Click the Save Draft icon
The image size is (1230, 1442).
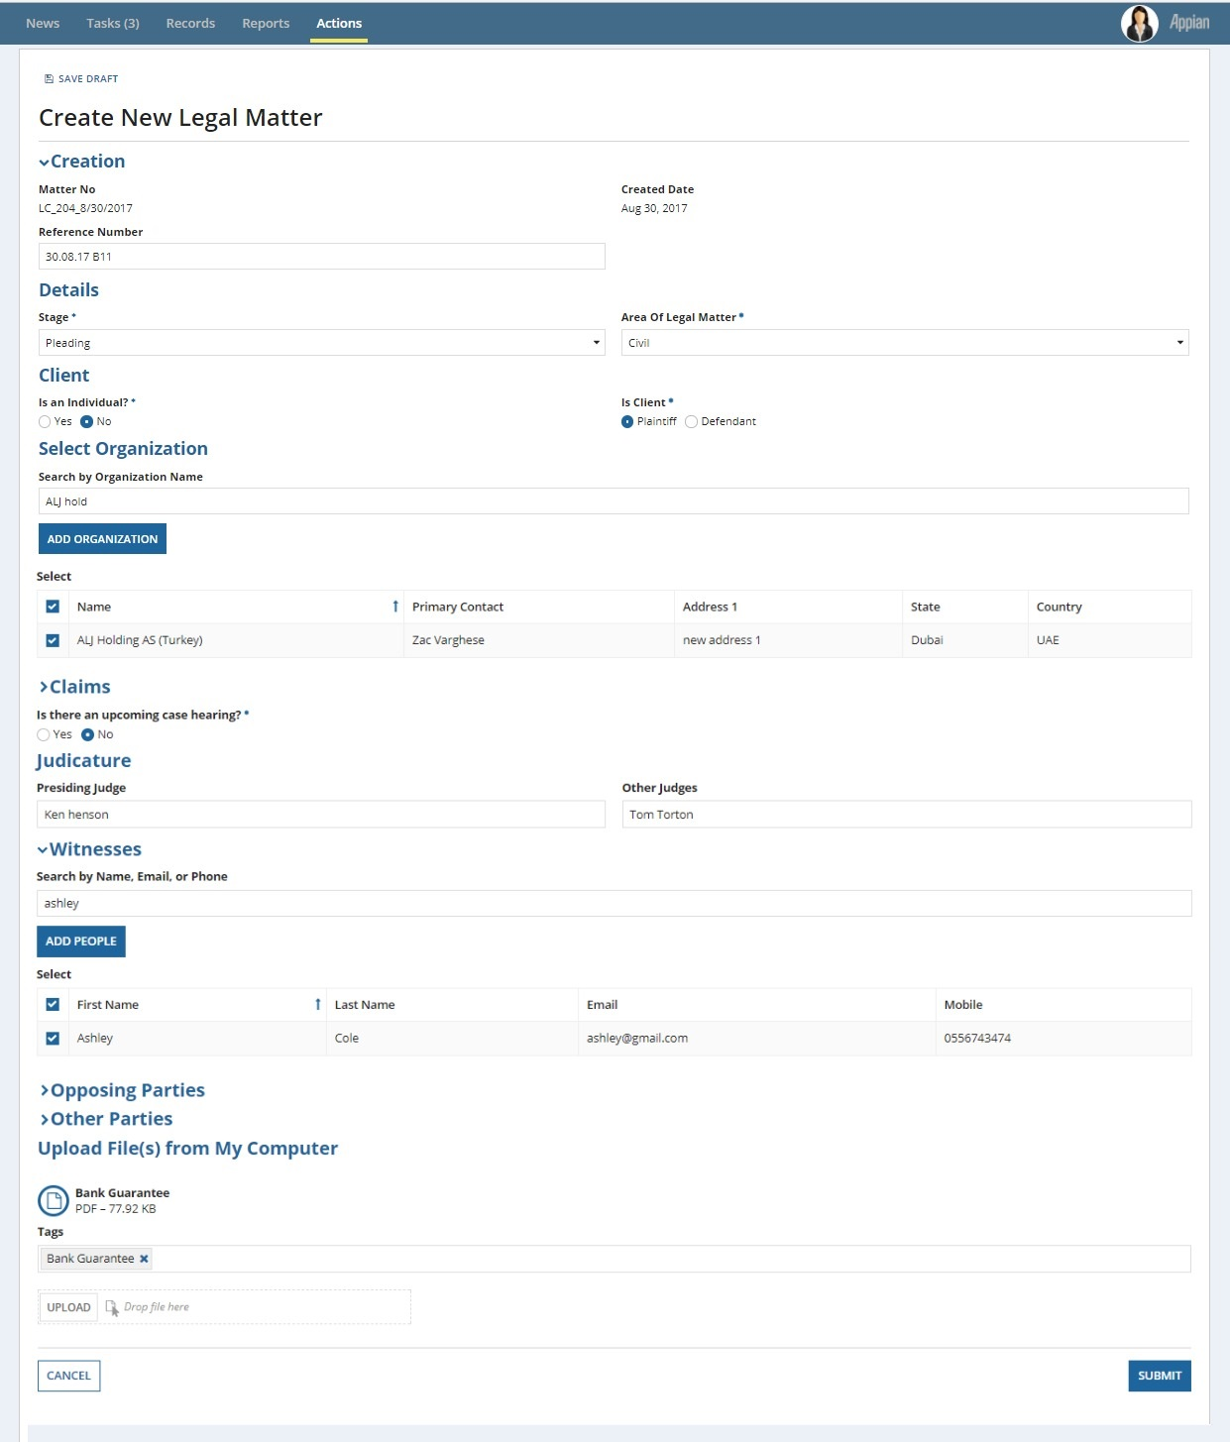pos(49,79)
